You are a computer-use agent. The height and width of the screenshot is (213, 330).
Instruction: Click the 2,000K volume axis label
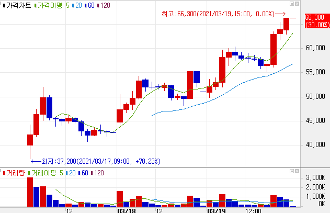click(x=315, y=187)
